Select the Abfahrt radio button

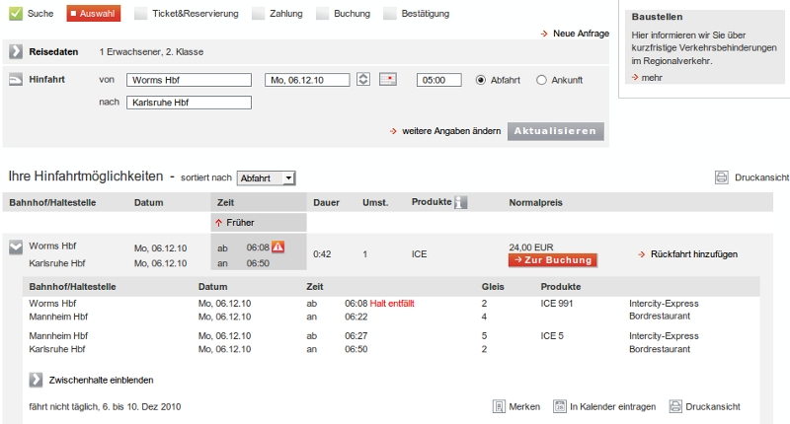tap(482, 80)
